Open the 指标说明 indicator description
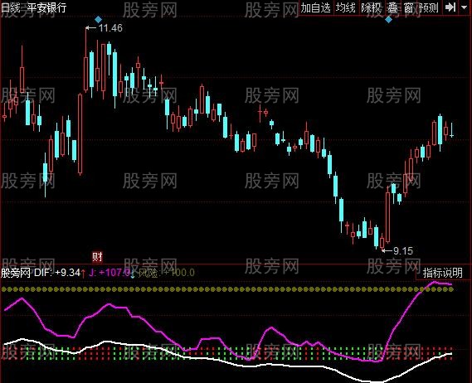472x383 pixels. click(x=442, y=273)
